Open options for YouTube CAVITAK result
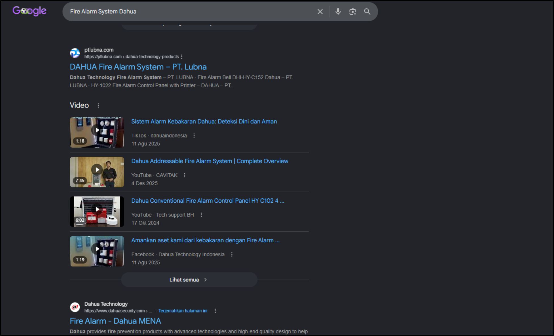 click(185, 175)
